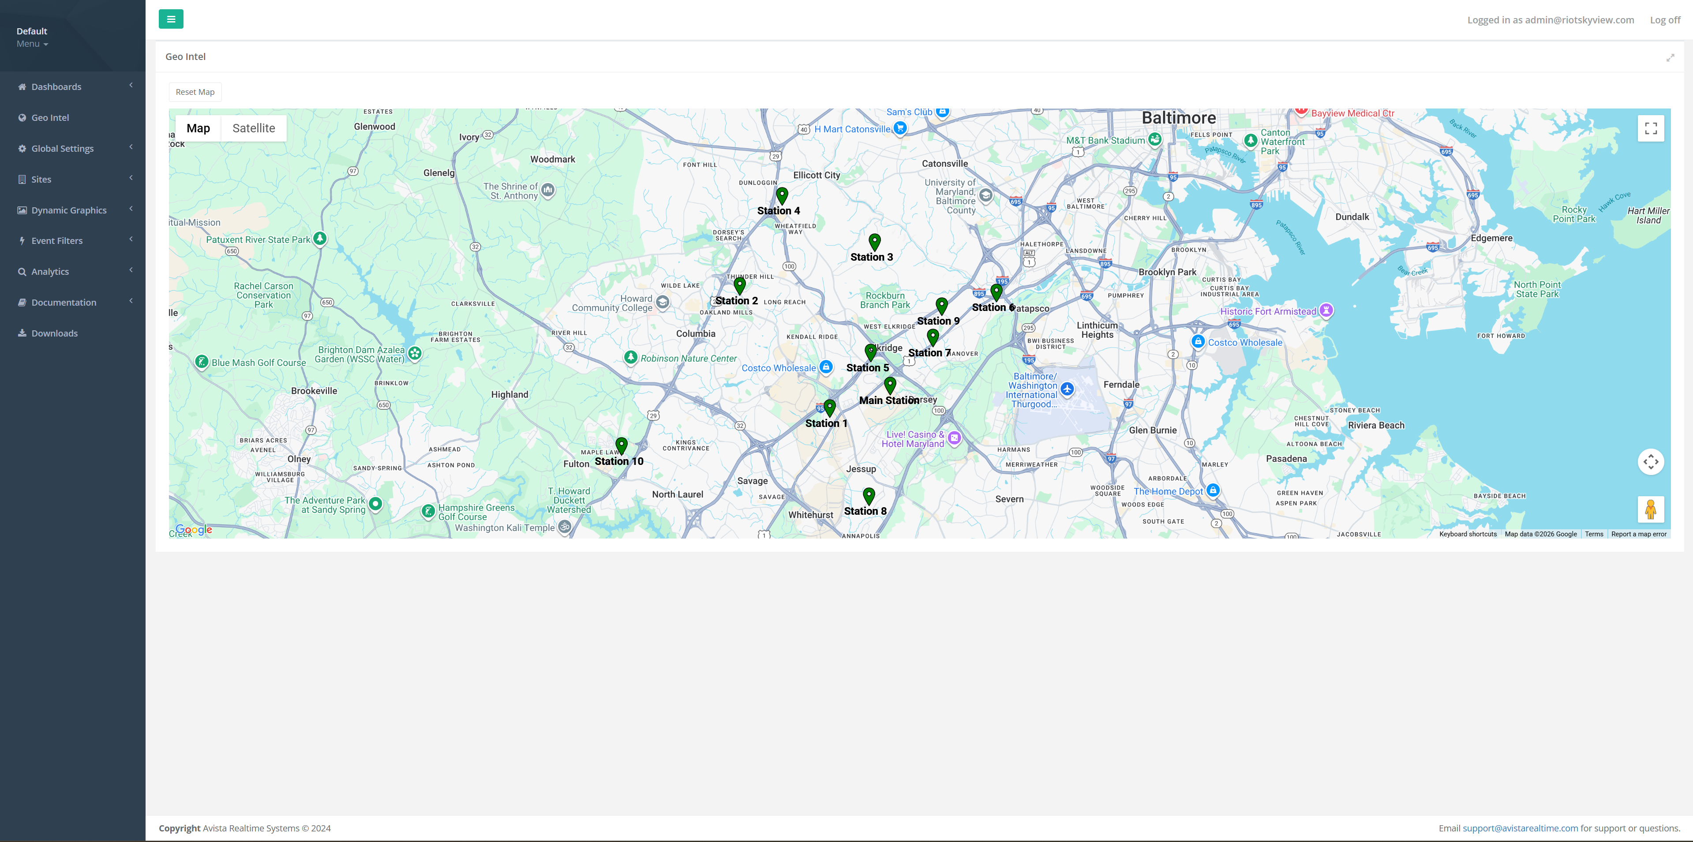Click the Reset Map button
The image size is (1693, 842).
(x=195, y=91)
